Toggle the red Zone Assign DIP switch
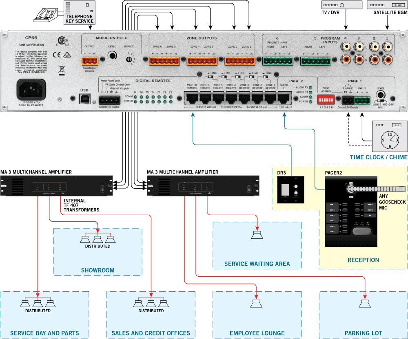The image size is (408, 339). pos(326,100)
